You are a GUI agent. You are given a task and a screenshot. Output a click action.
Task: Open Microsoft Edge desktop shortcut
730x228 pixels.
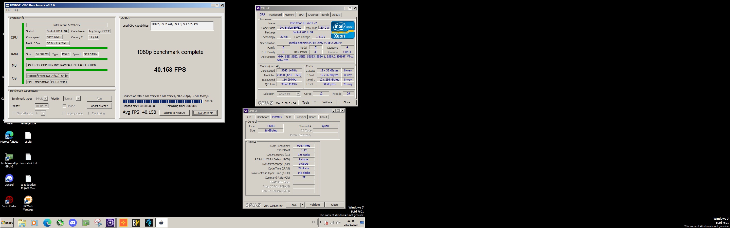point(9,137)
